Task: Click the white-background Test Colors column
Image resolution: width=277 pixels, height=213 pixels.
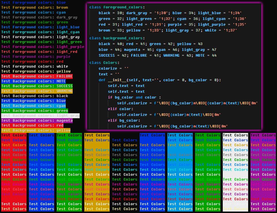Action: [235, 172]
